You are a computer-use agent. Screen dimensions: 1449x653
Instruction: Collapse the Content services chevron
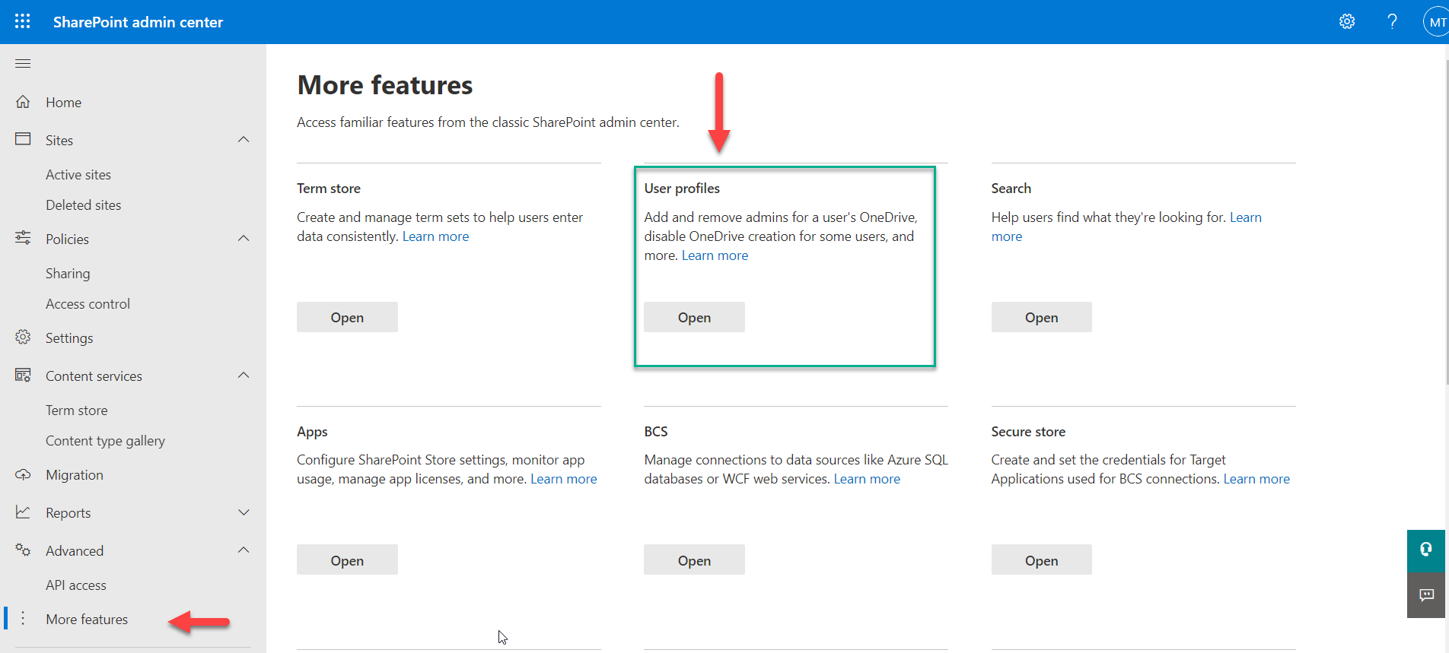(x=244, y=375)
